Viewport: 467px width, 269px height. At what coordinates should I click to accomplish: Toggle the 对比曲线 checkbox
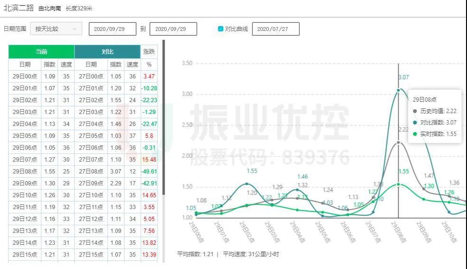tap(221, 29)
